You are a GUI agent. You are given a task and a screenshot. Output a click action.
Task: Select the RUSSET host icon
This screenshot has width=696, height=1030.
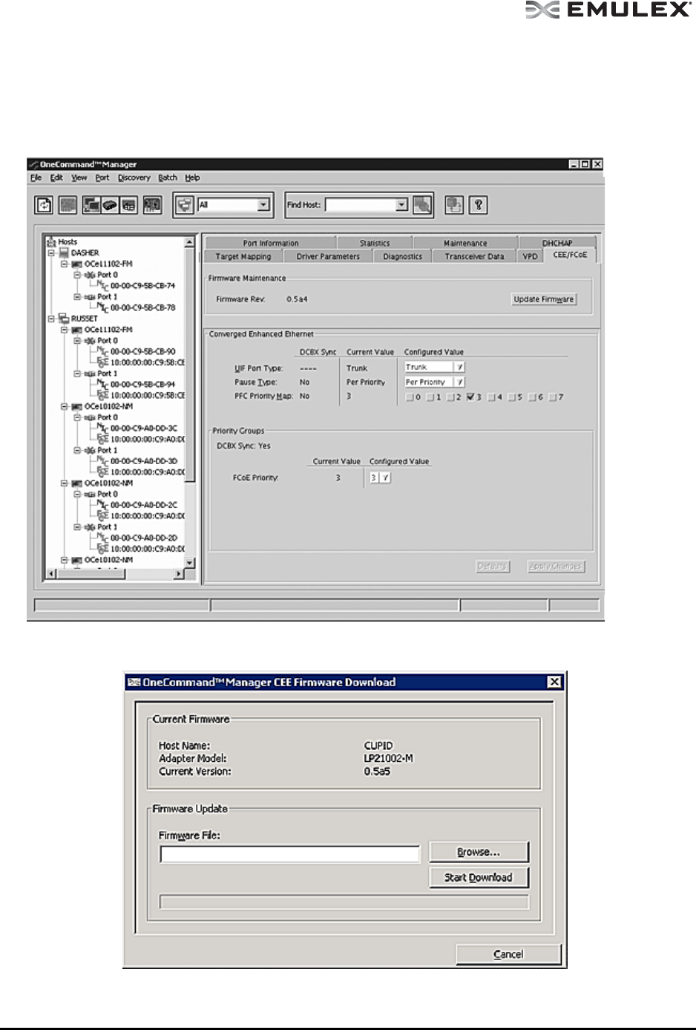65,319
